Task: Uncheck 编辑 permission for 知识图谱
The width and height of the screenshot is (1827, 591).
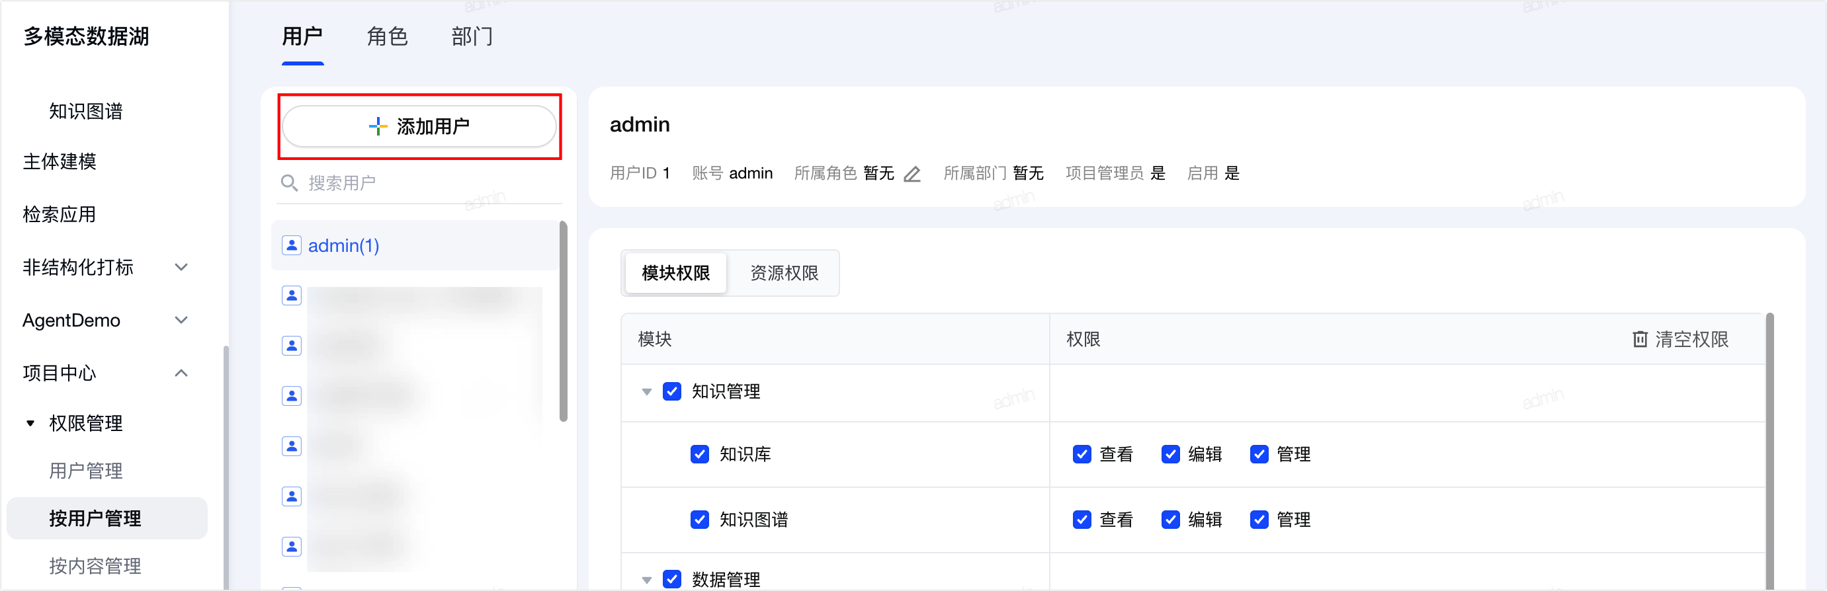Action: tap(1170, 520)
